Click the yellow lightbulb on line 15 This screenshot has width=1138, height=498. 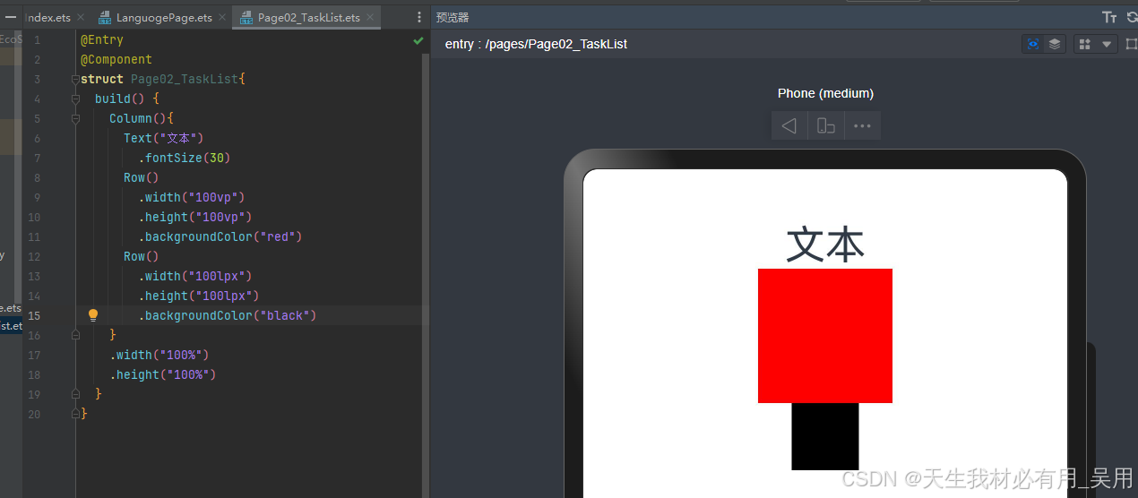pyautogui.click(x=92, y=315)
